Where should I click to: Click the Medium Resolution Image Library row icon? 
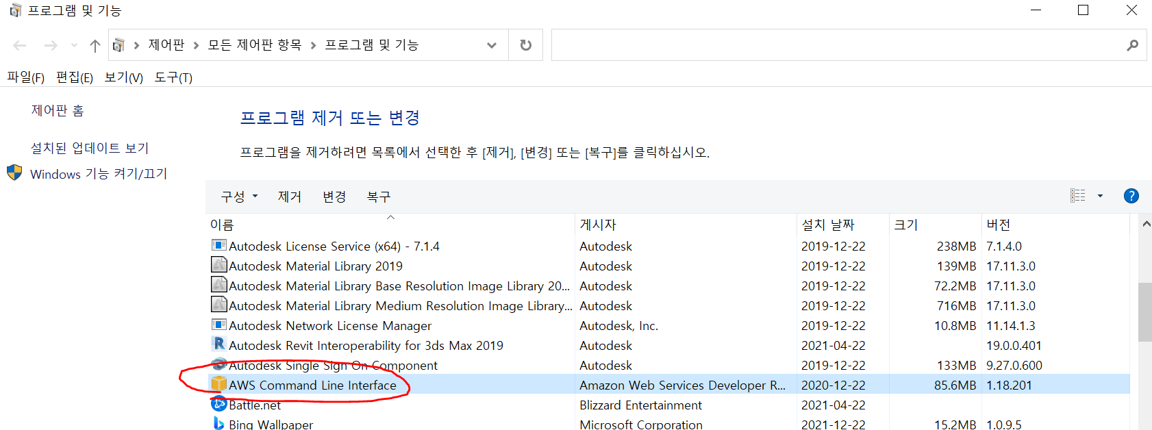[219, 305]
